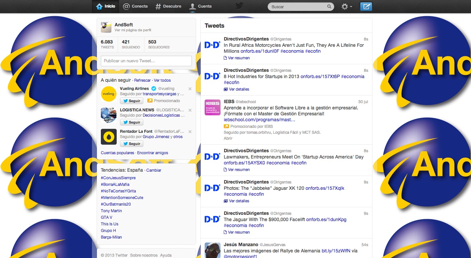
Task: Change trends location via Cambiar
Action: pos(154,170)
